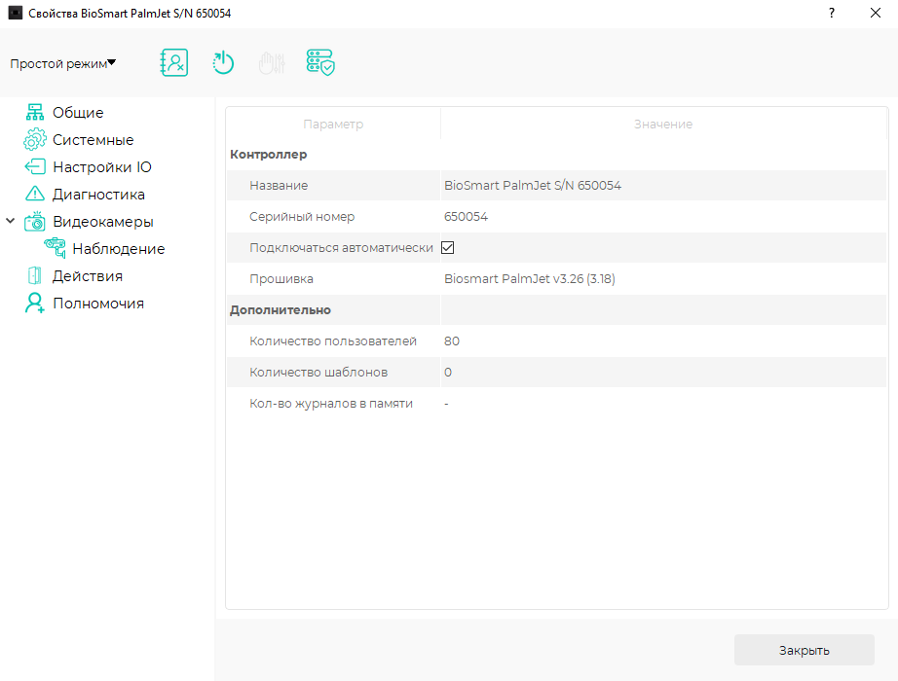Click the Дополнительно group header
Image resolution: width=898 pixels, height=681 pixels.
click(281, 310)
